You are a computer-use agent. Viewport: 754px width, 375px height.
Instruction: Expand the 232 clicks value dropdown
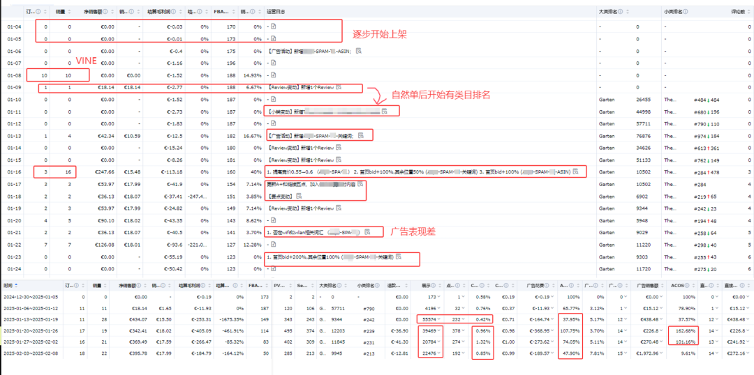click(x=463, y=319)
